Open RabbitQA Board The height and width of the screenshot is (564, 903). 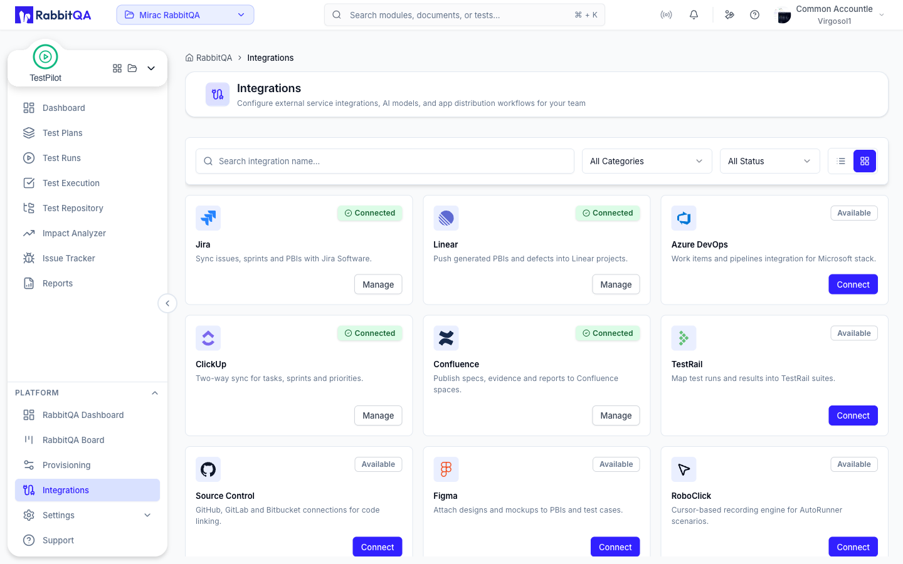[87, 440]
